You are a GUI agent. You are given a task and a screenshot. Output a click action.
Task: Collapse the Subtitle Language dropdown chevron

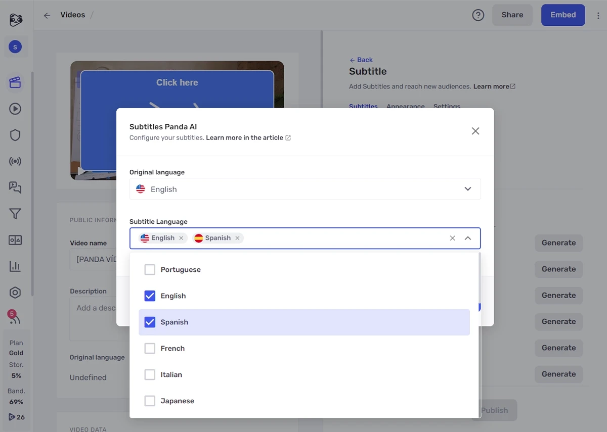(468, 238)
